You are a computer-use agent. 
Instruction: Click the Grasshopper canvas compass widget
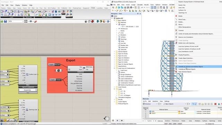pos(107,118)
